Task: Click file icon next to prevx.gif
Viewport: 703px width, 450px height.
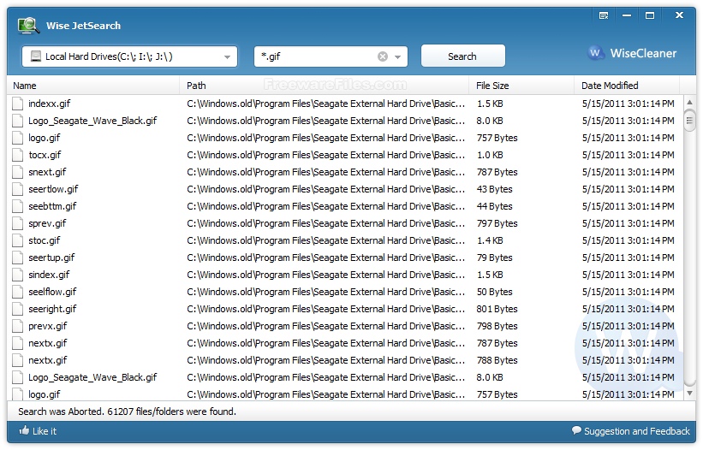Action: tap(17, 326)
